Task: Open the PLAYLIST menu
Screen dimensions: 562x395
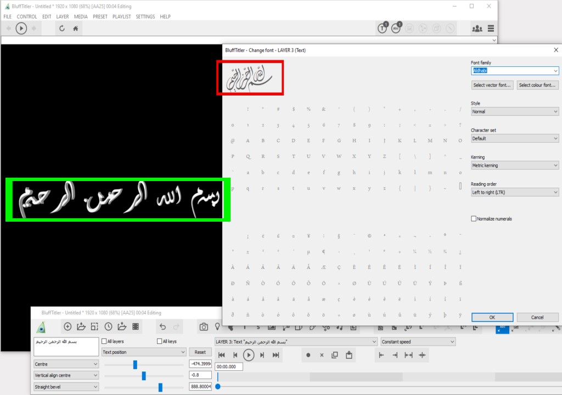Action: coord(121,16)
